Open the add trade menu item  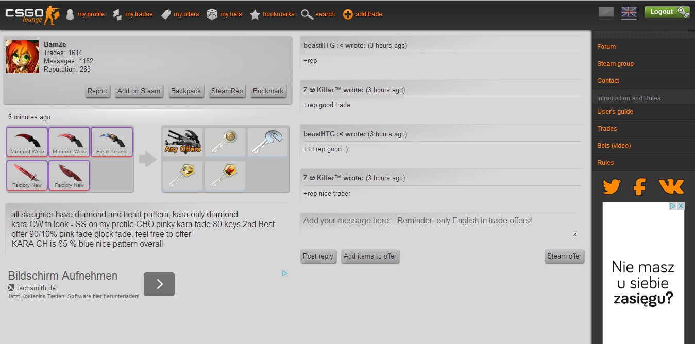click(x=369, y=14)
